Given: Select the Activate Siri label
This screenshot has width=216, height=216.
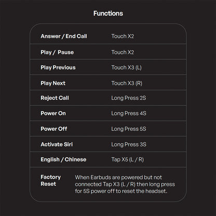Looking at the screenshot, I should pyautogui.click(x=57, y=144).
